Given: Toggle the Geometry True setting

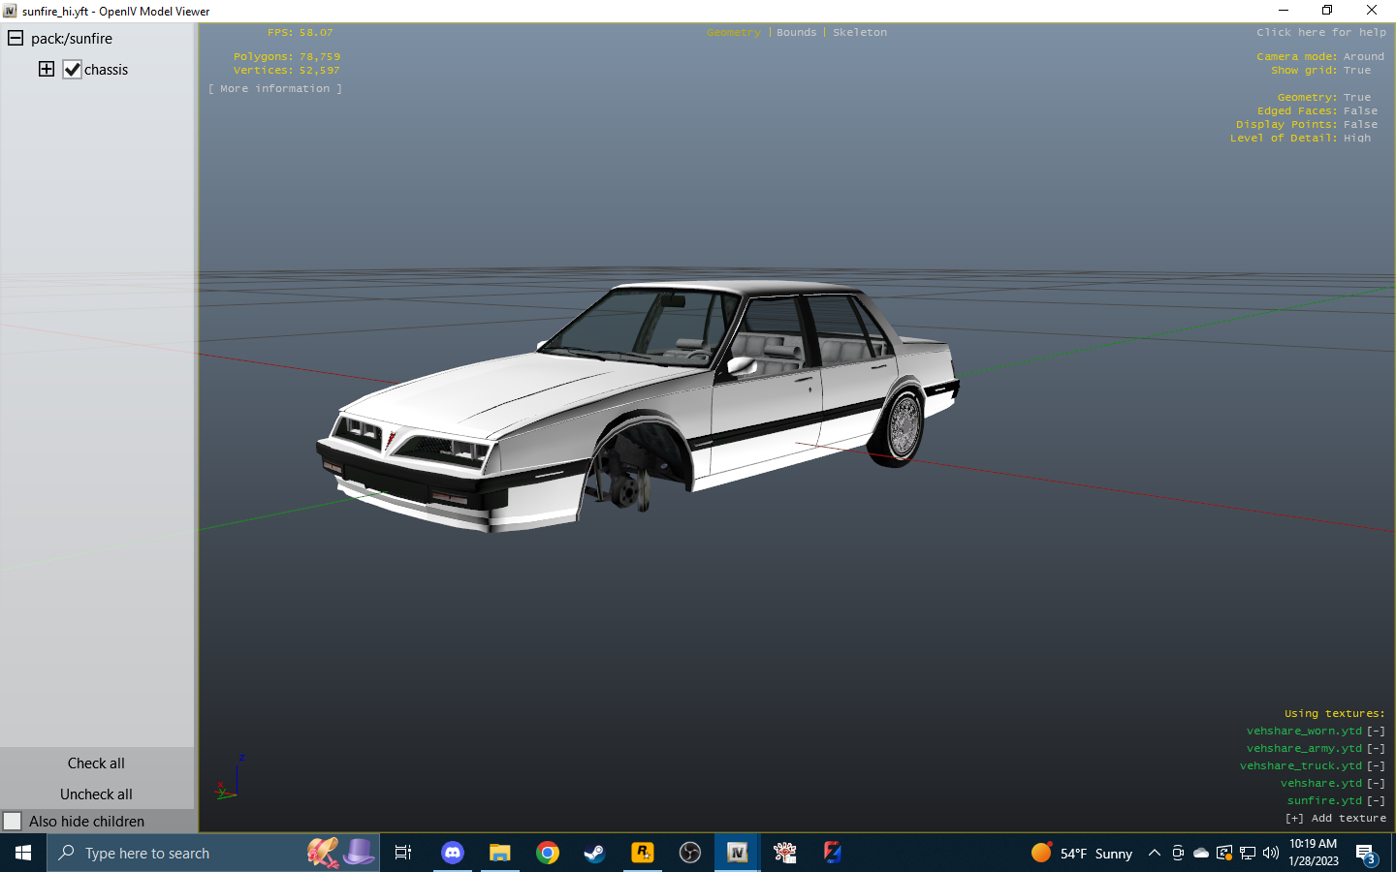Looking at the screenshot, I should coord(1324,98).
